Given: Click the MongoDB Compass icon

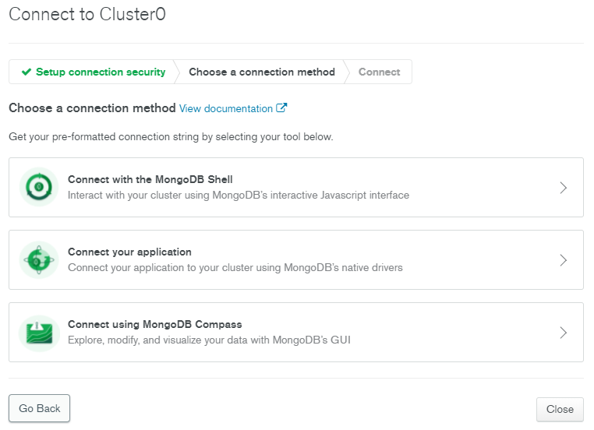Looking at the screenshot, I should tap(38, 332).
